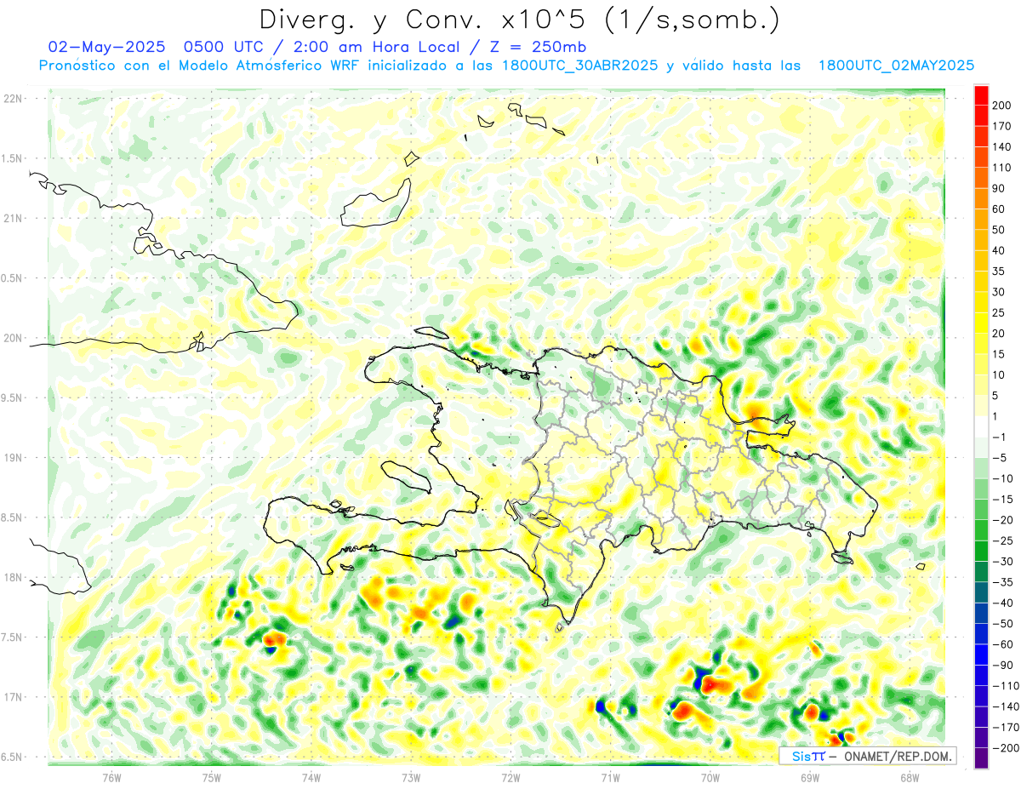Click the '0.5N' latitude label
This screenshot has width=1021, height=789.
(13, 278)
